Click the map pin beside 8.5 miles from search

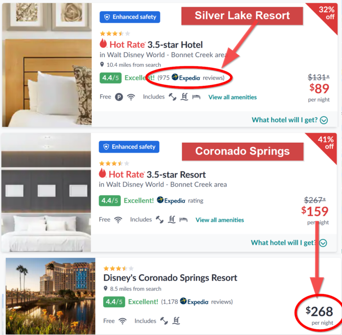(106, 288)
